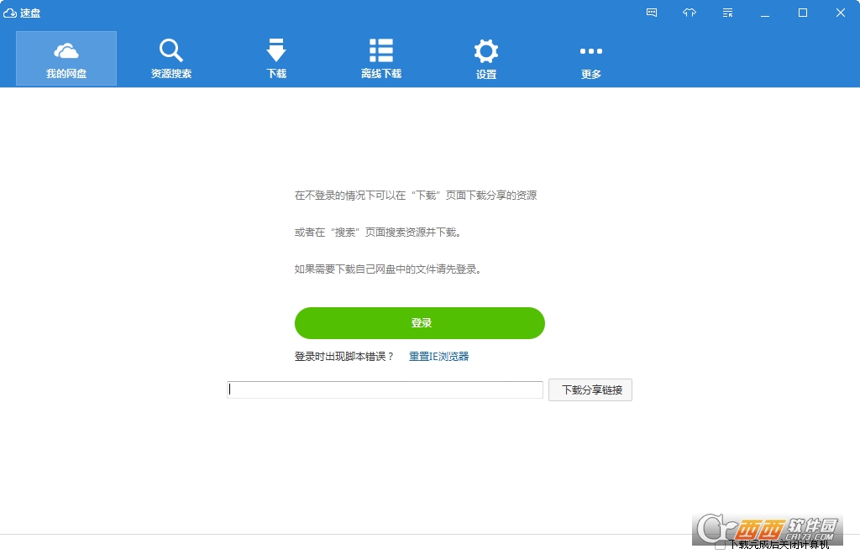The width and height of the screenshot is (860, 554).
Task: Click the 速盘 cloud logo in title bar
Action: click(x=10, y=13)
